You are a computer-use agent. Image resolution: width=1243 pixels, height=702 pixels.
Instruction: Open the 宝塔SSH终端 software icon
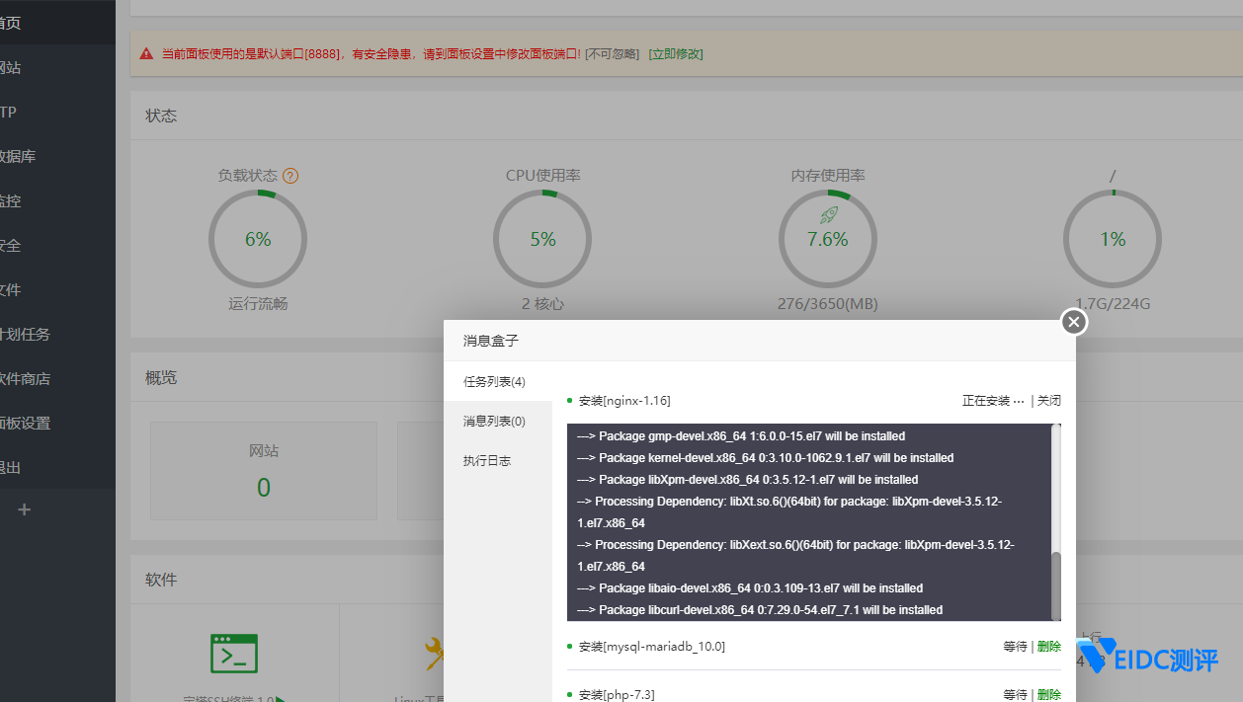point(233,654)
